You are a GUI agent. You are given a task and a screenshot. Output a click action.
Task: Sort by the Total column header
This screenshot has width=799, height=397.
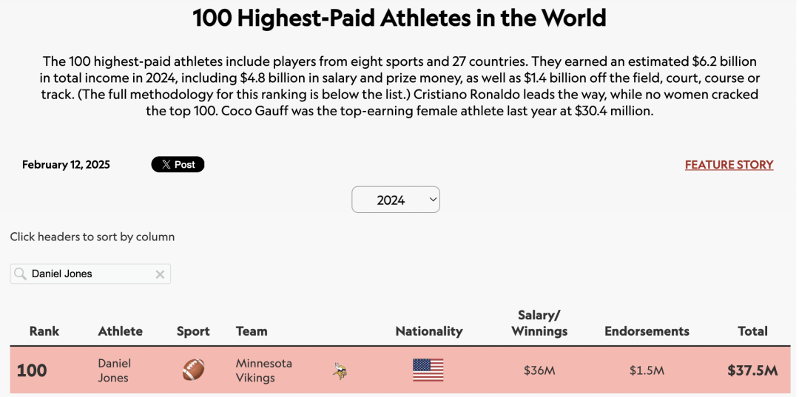752,331
